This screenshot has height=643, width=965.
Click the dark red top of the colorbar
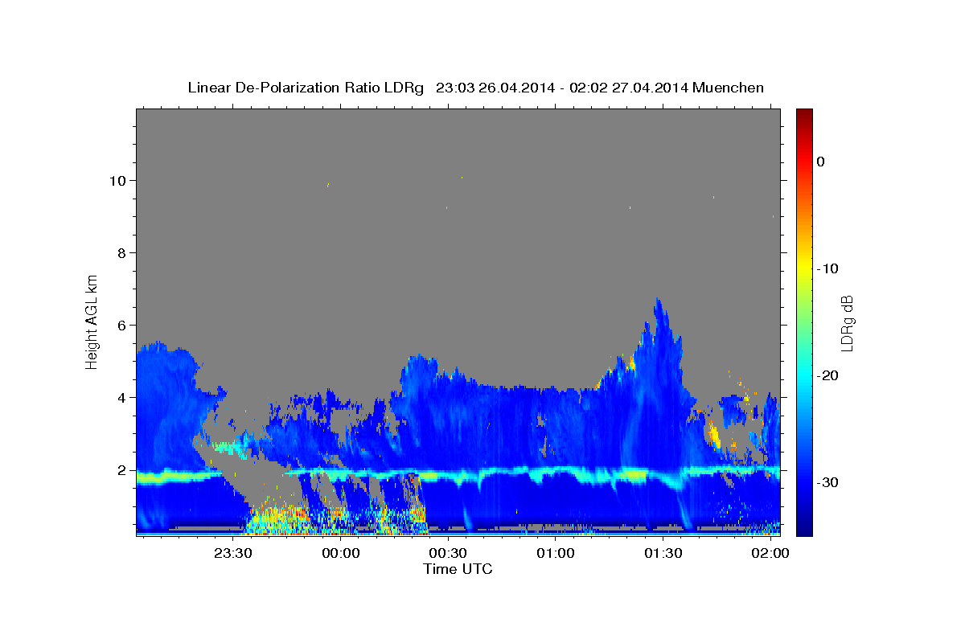(804, 114)
